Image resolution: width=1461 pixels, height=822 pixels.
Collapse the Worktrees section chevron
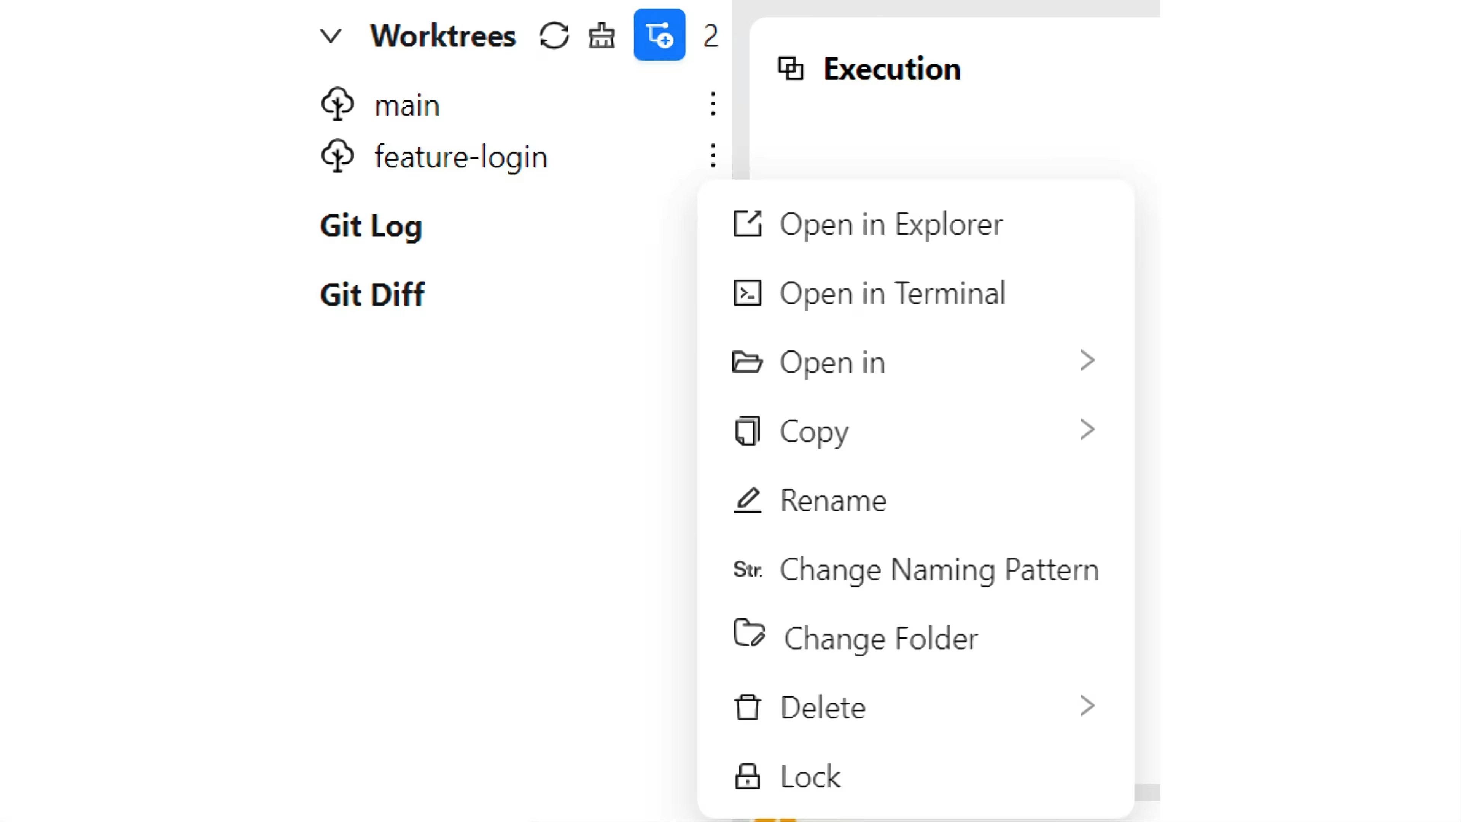(x=331, y=36)
